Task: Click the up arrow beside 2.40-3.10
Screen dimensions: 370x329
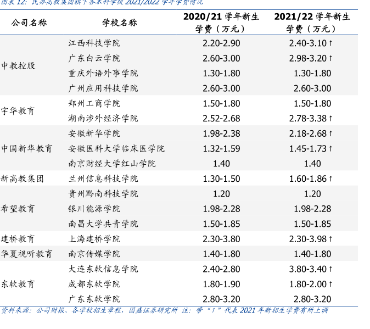Action: click(x=331, y=43)
